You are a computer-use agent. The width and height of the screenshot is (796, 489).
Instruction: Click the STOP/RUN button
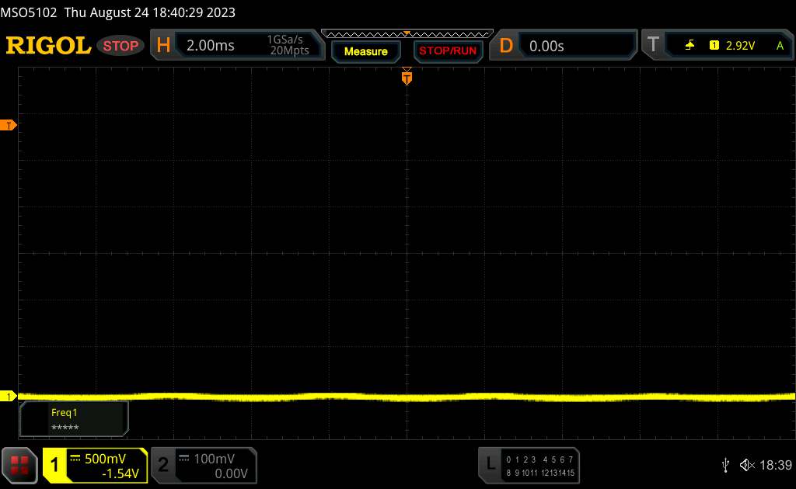point(448,51)
